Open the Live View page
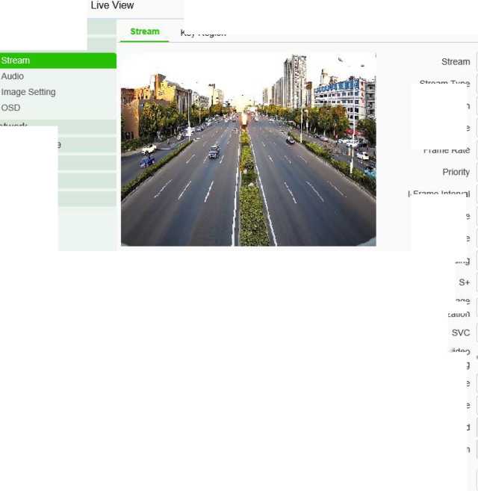 pos(112,6)
